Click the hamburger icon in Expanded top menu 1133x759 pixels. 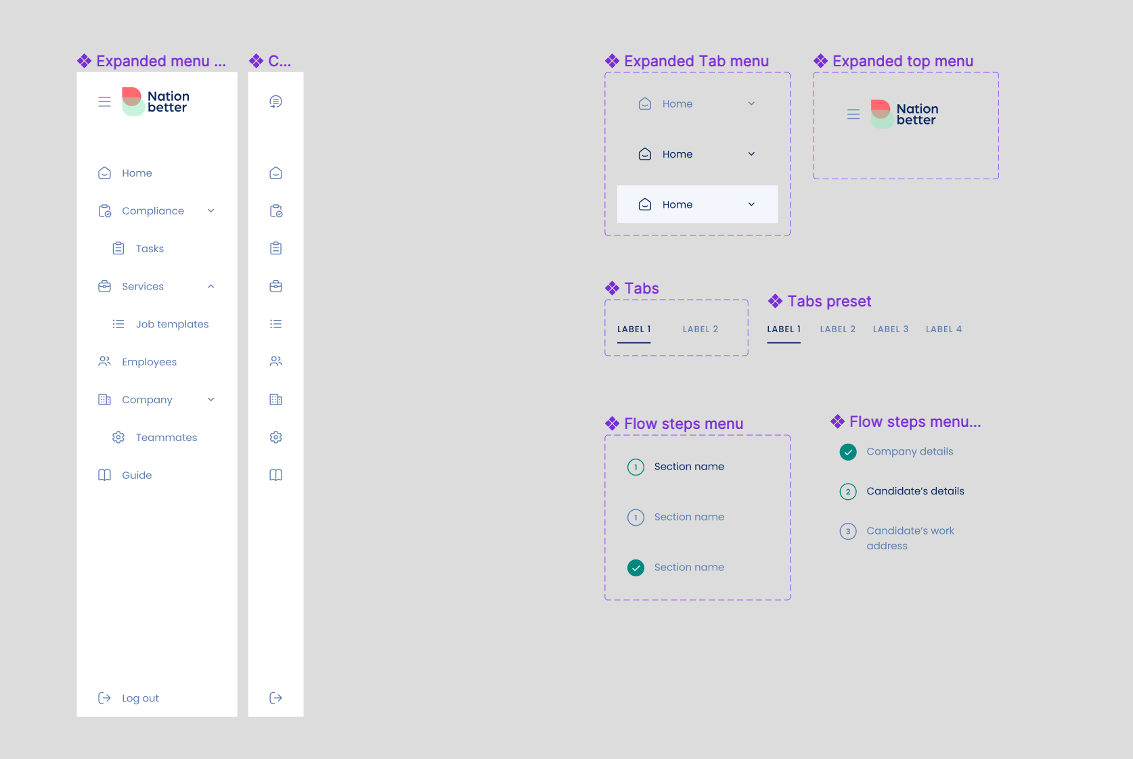tap(853, 114)
